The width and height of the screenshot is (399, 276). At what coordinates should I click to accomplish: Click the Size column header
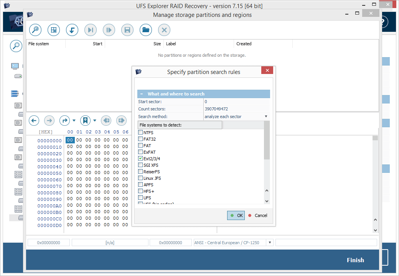point(134,44)
